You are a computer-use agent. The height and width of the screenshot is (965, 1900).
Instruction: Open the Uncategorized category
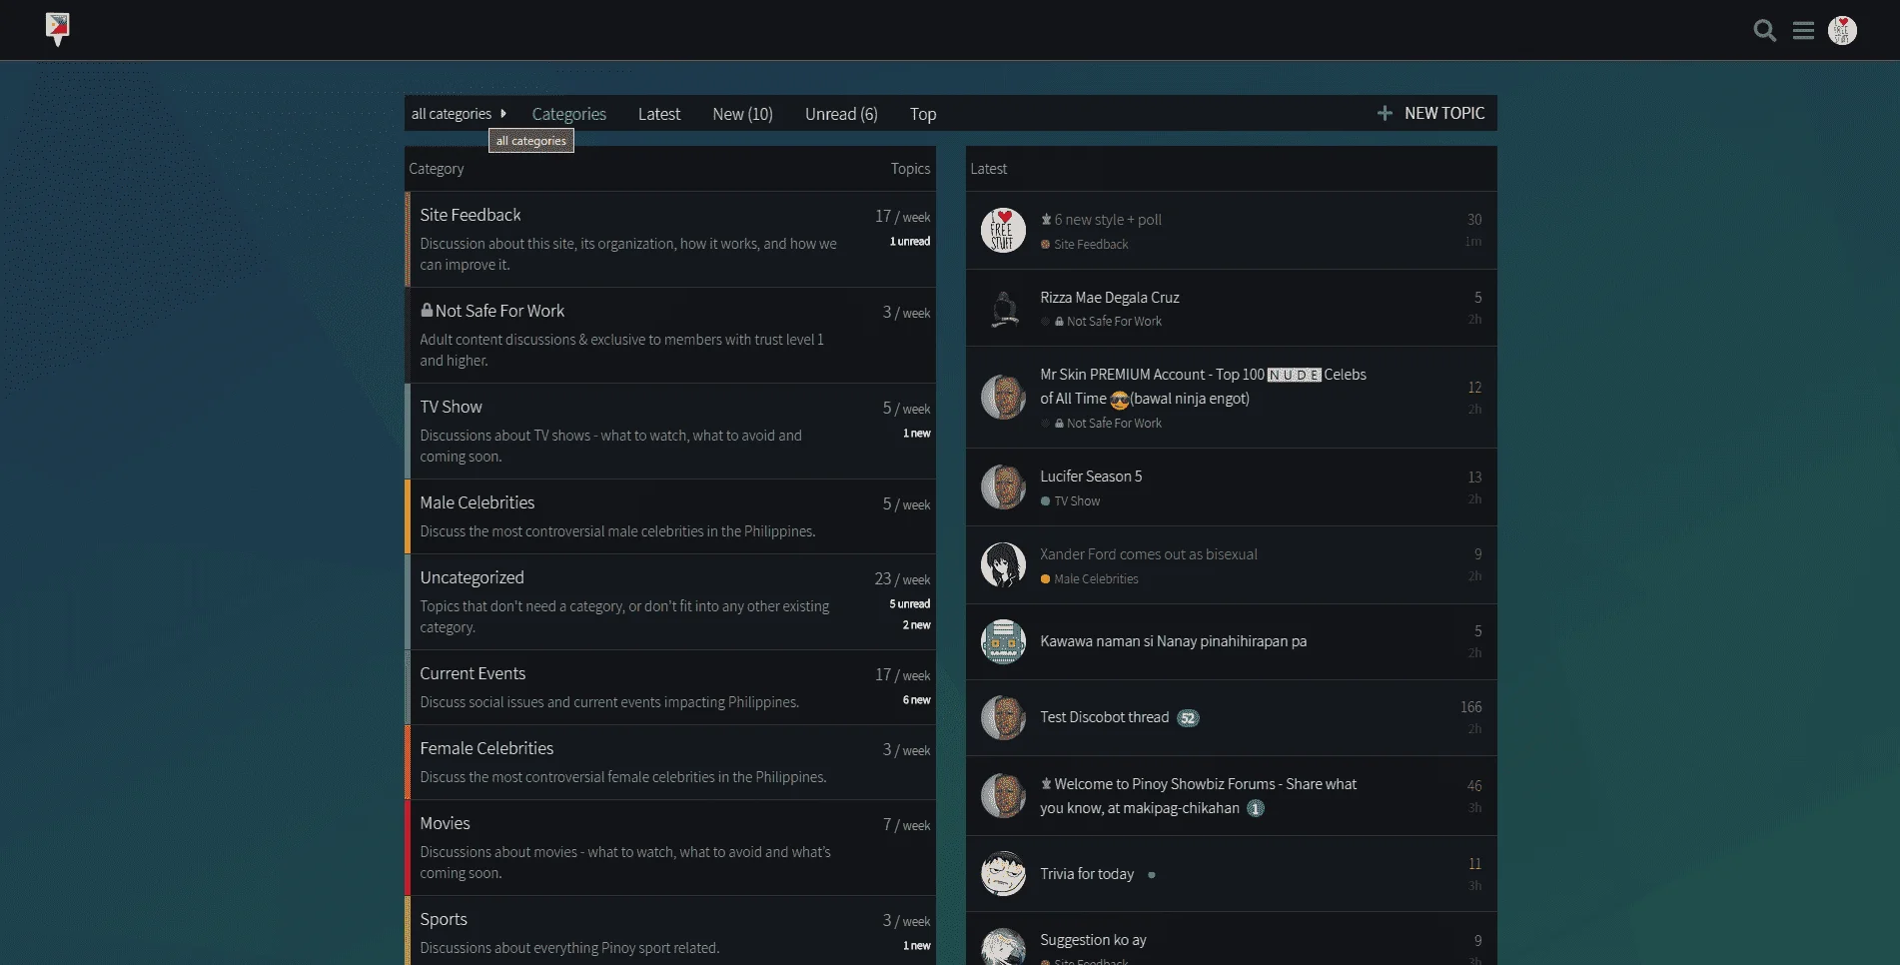tap(472, 577)
